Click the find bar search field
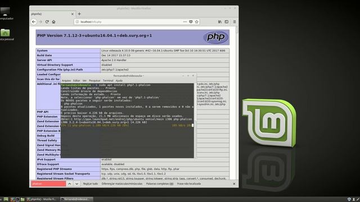Screen dimensions: 360x202 (x=48, y=183)
